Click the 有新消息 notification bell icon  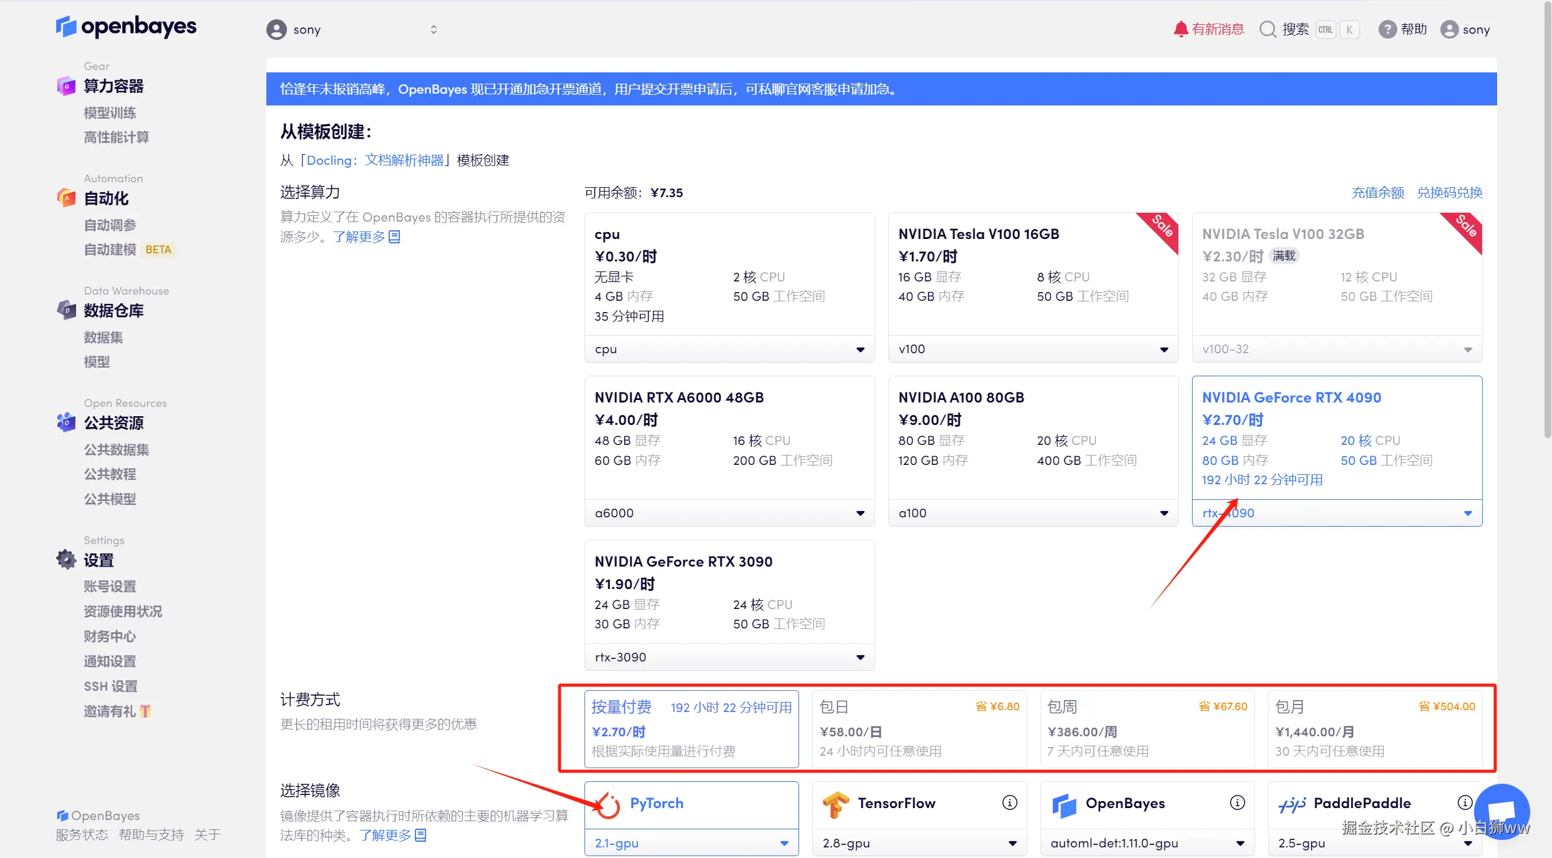click(x=1180, y=29)
